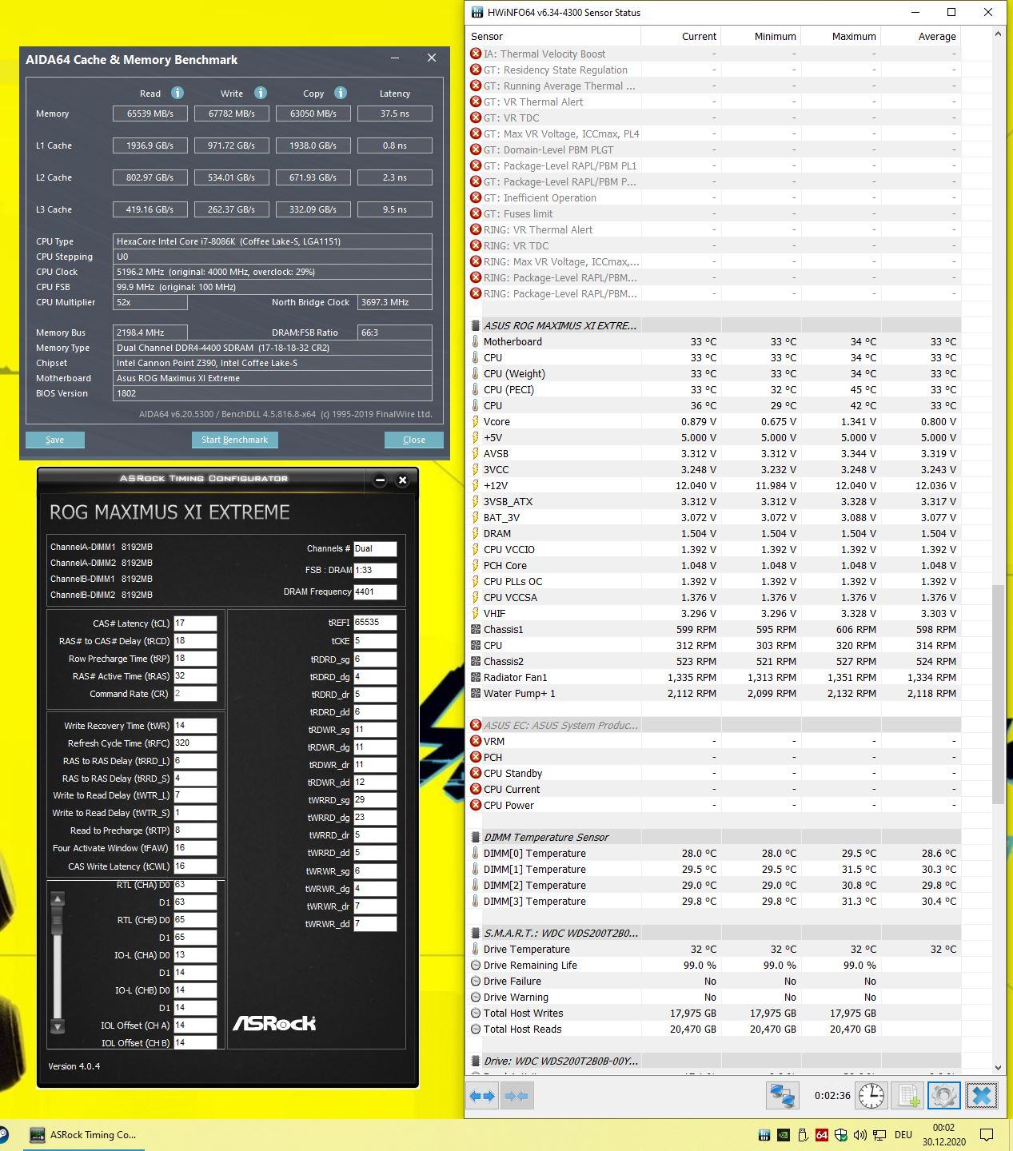The image size is (1013, 1151).
Task: Click Start Benchmark button
Action: coord(234,440)
